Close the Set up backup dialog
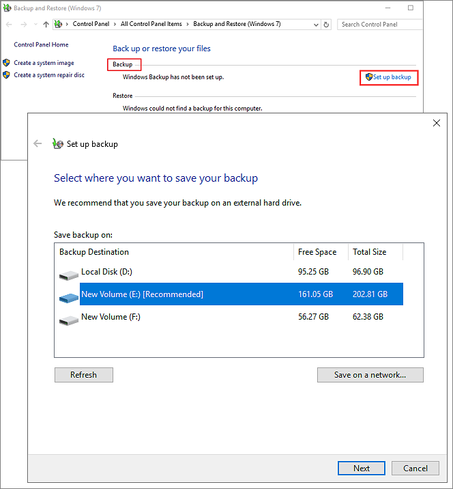This screenshot has height=489, width=453. (437, 124)
